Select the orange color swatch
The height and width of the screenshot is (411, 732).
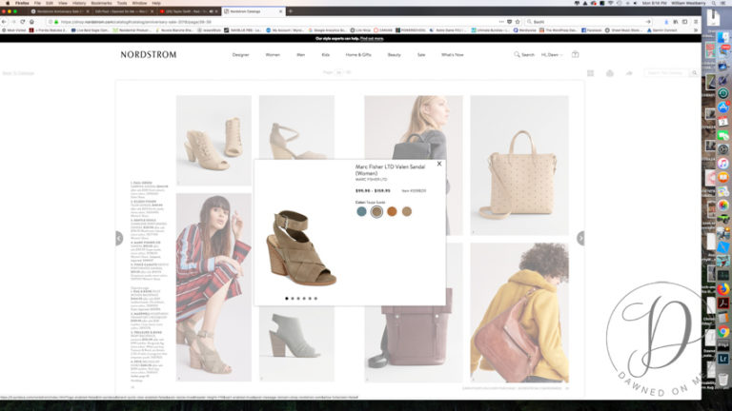click(392, 211)
